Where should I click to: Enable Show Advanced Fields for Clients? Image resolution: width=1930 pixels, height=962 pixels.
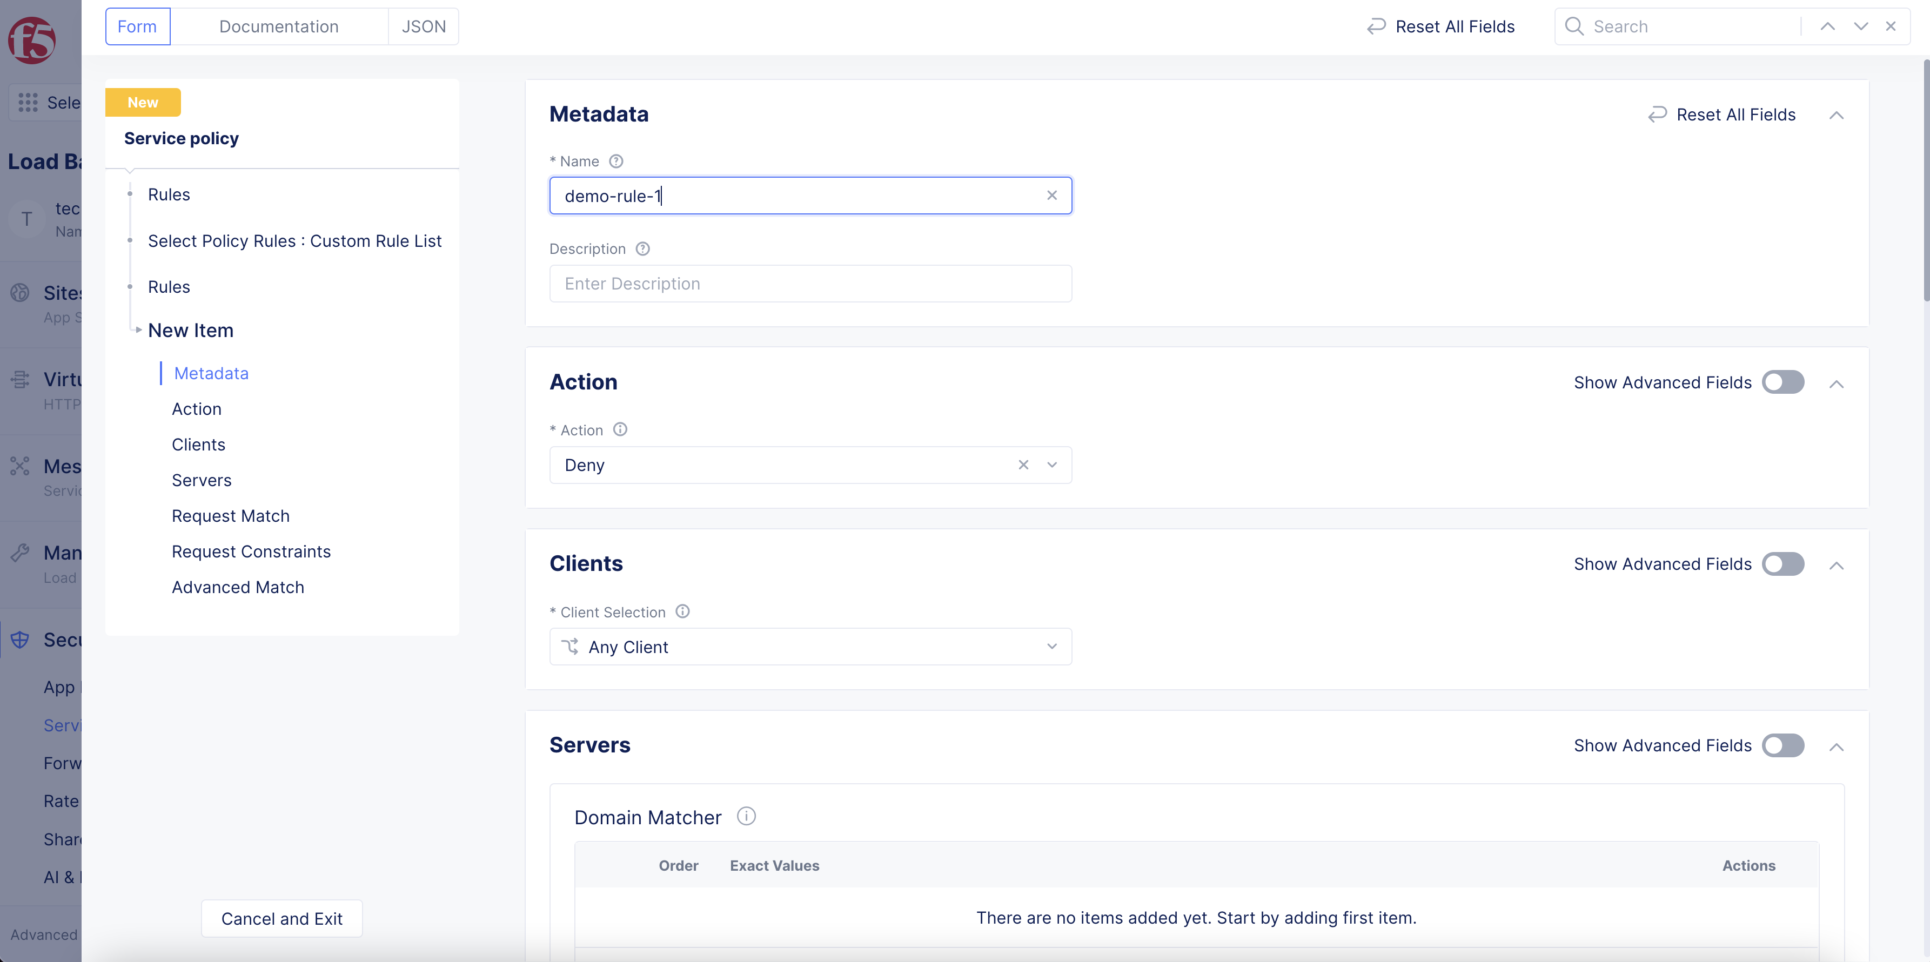pyautogui.click(x=1782, y=564)
